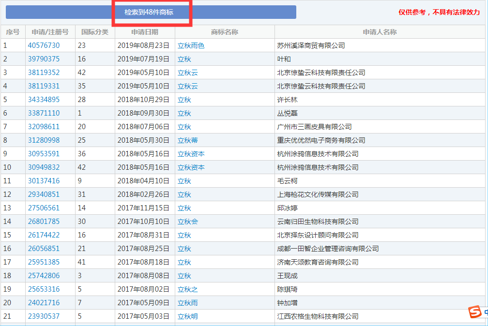Click the 申请人名称 column header
The image size is (488, 326).
click(x=380, y=32)
